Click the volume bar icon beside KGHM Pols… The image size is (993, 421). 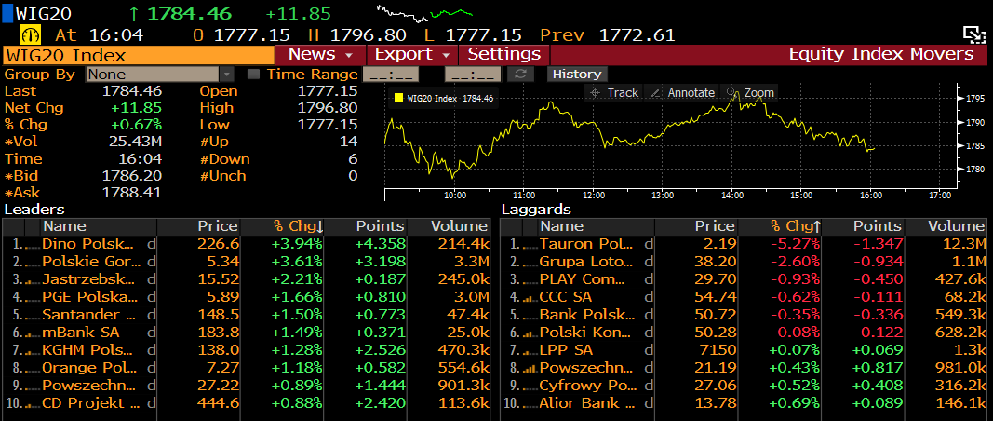[x=34, y=350]
